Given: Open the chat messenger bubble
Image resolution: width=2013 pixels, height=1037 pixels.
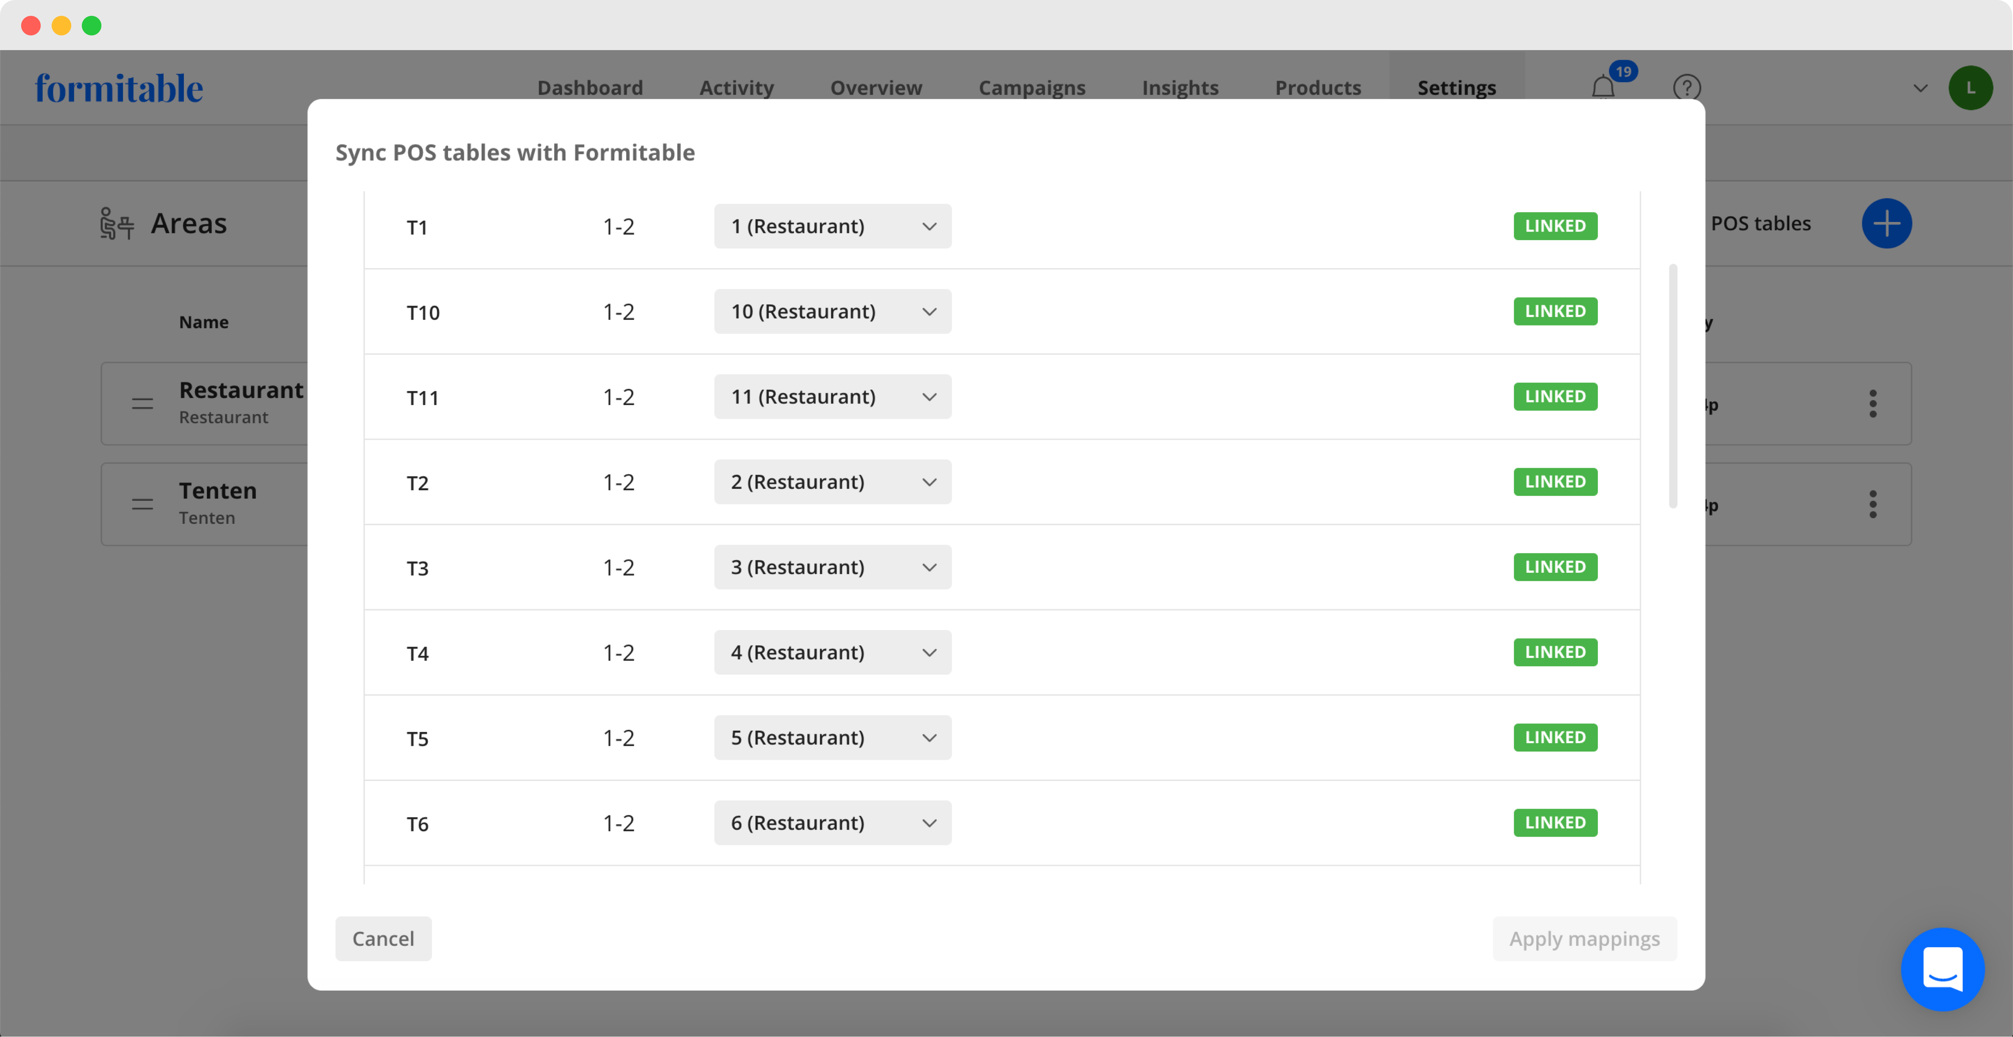Looking at the screenshot, I should point(1942,968).
